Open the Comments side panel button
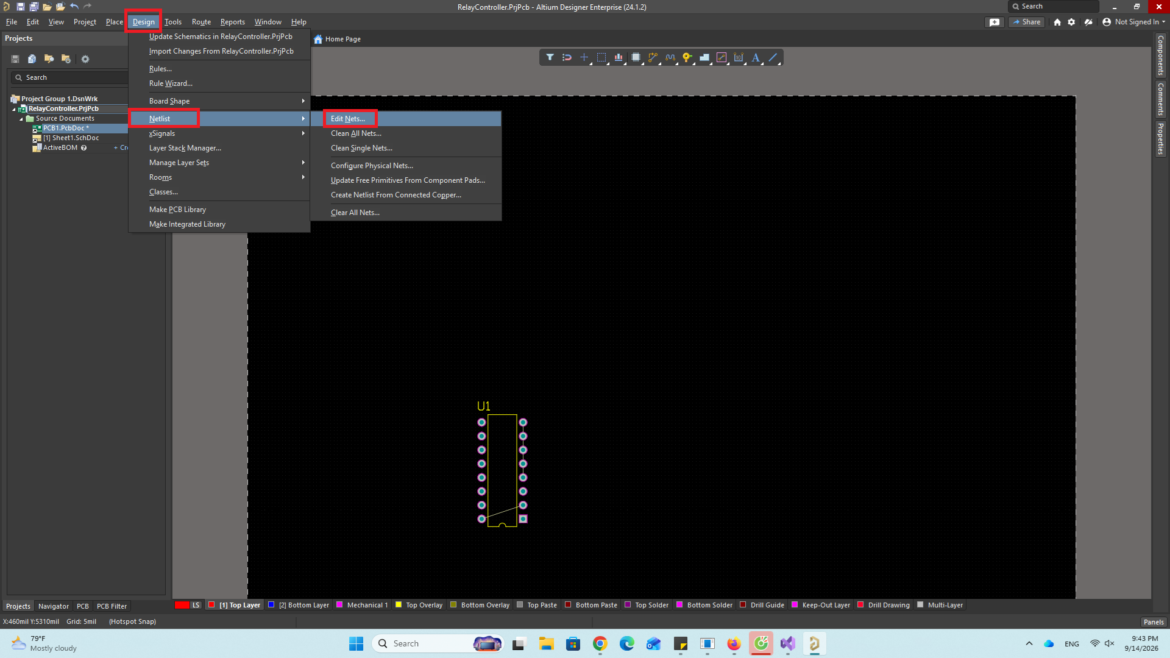The width and height of the screenshot is (1170, 658). click(x=1161, y=99)
